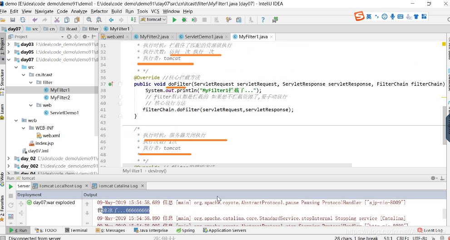Navigate back with the blue left arrow

click(x=111, y=20)
